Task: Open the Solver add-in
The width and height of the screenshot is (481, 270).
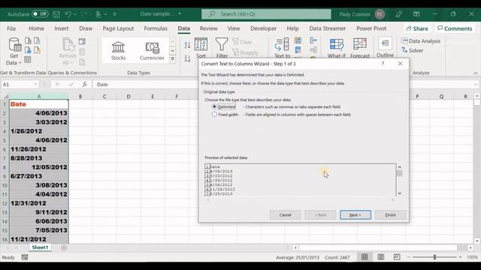Action: (x=413, y=50)
